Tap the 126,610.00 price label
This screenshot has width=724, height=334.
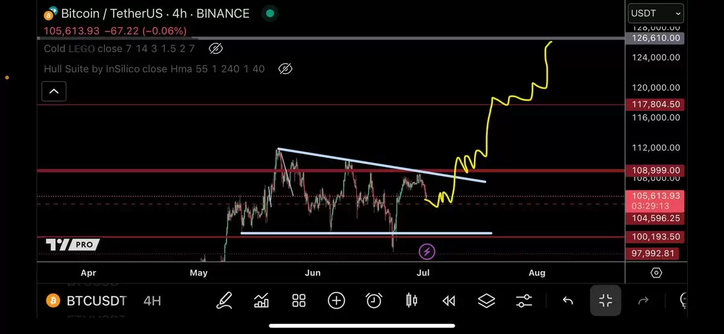click(655, 38)
